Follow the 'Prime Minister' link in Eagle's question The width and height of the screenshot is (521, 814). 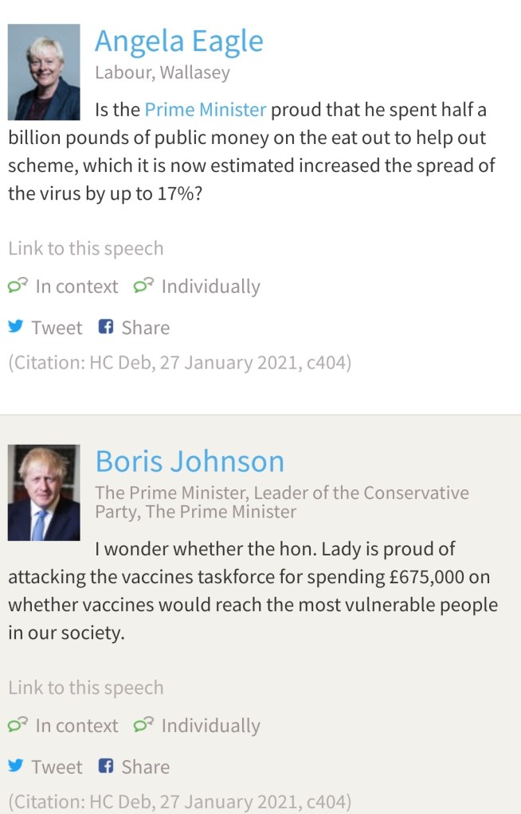(206, 109)
